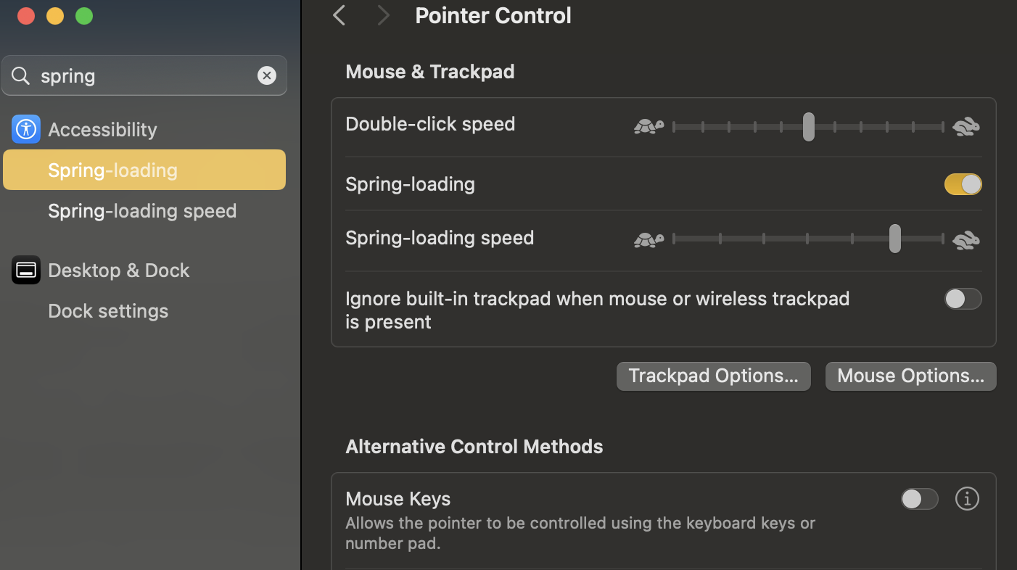Click the turtle icon beside Spring-loading speed
The height and width of the screenshot is (570, 1017).
pos(648,239)
